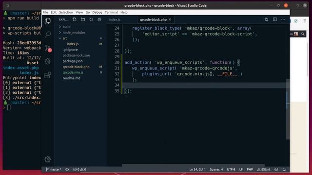Open the Debug menu
The width and height of the screenshot is (312, 175).
click(97, 12)
